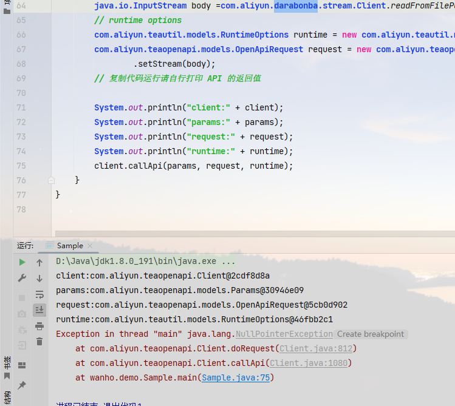Click the println "runtime:" code line

point(194,151)
